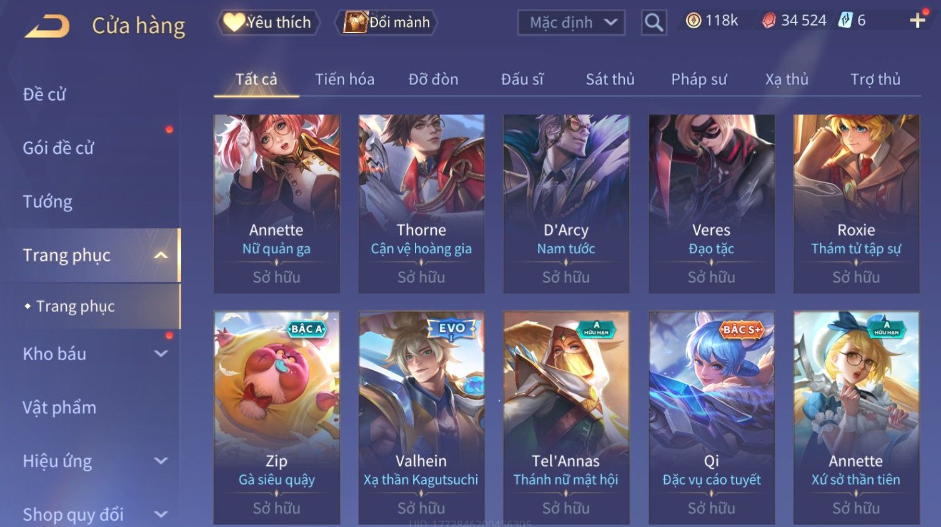The width and height of the screenshot is (941, 527).
Task: Open the Mặc định sort dropdown
Action: coord(571,23)
